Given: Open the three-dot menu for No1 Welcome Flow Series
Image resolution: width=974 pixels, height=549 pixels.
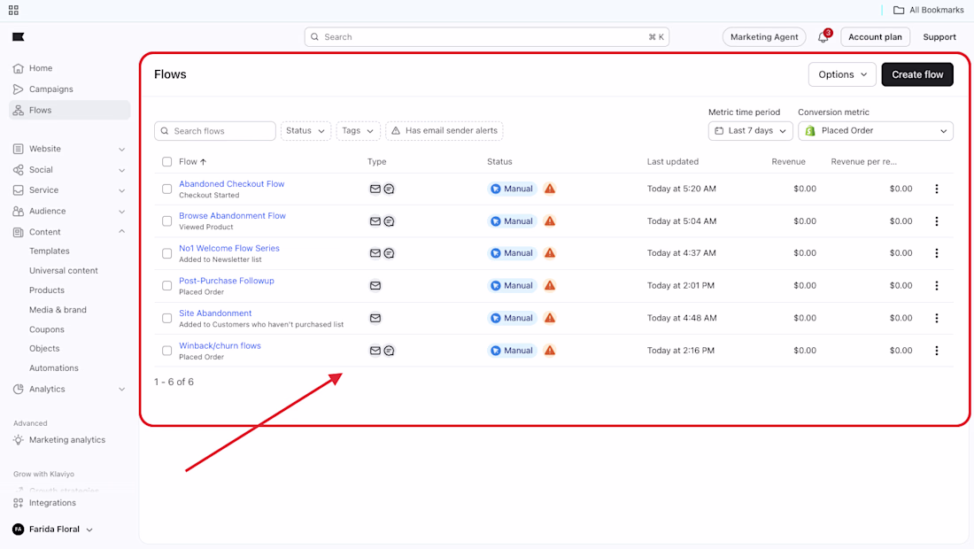Looking at the screenshot, I should [937, 253].
